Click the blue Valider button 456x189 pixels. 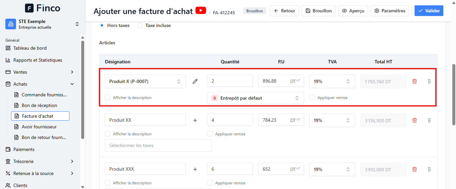click(x=429, y=11)
